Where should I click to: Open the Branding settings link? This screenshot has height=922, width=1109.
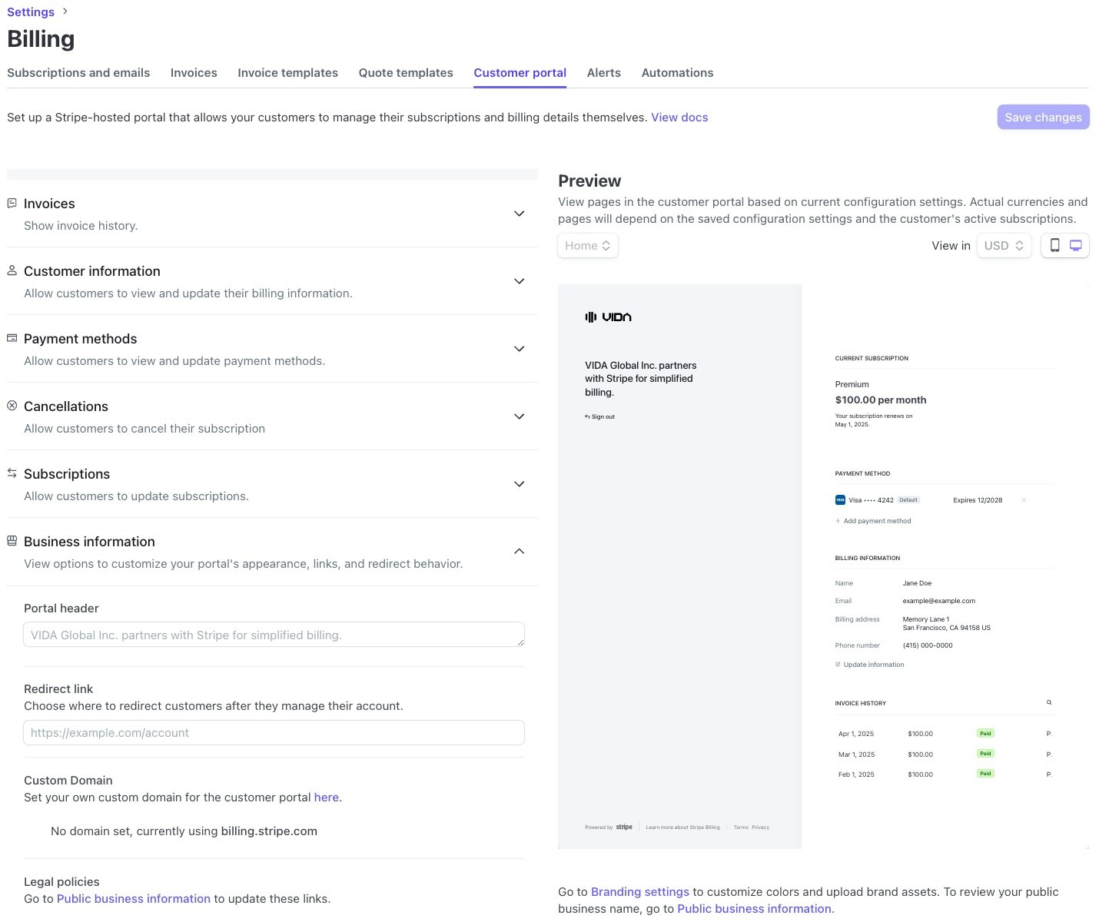[x=639, y=891]
